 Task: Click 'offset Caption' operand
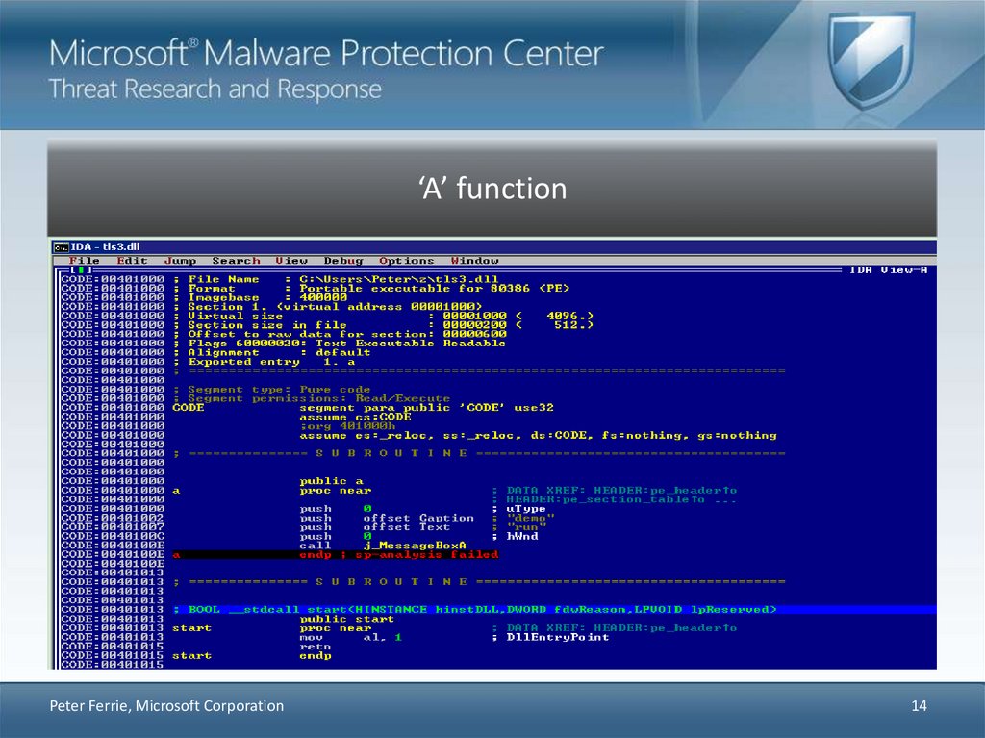click(418, 518)
